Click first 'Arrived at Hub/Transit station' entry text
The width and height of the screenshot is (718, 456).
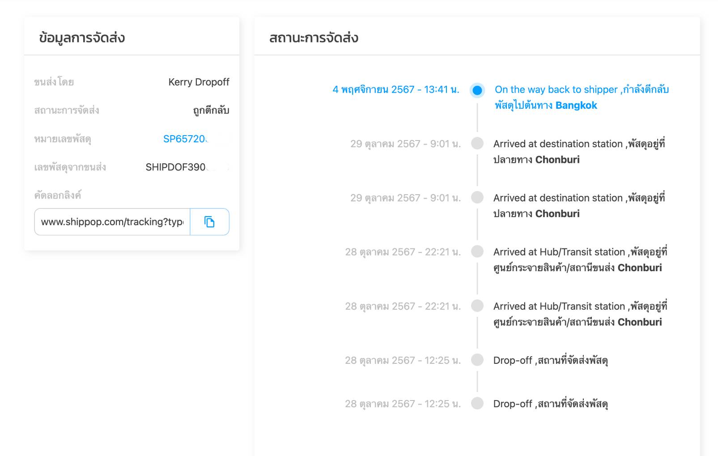(580, 260)
